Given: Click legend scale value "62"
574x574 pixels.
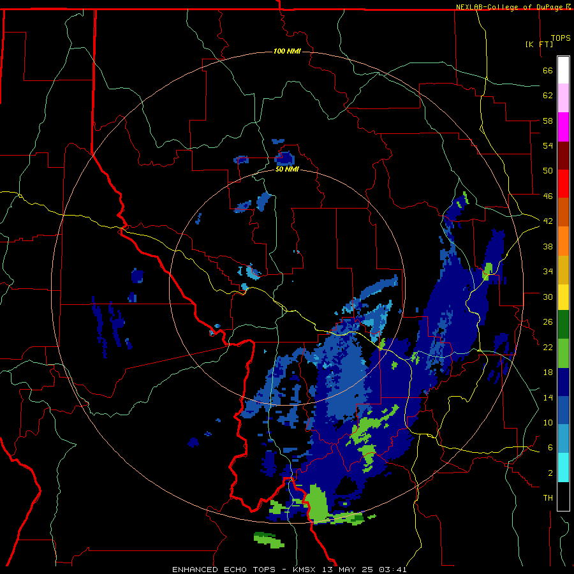Looking at the screenshot, I should click(548, 96).
